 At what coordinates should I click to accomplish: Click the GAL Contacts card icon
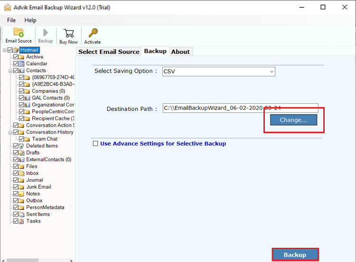point(27,98)
